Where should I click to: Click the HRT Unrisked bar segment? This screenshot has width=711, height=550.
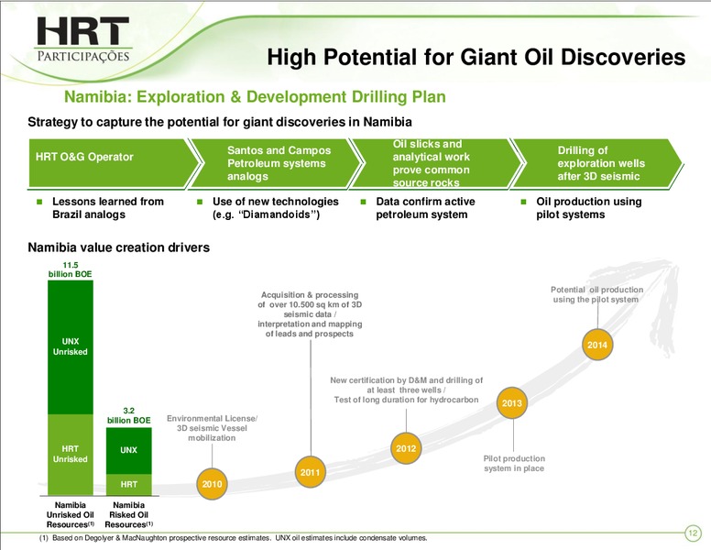coord(71,455)
